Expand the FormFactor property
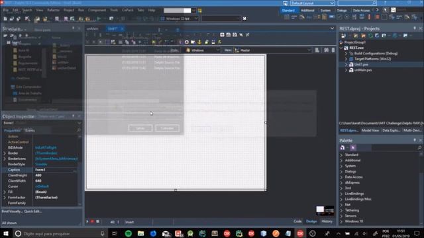The image size is (424, 238). [5, 198]
